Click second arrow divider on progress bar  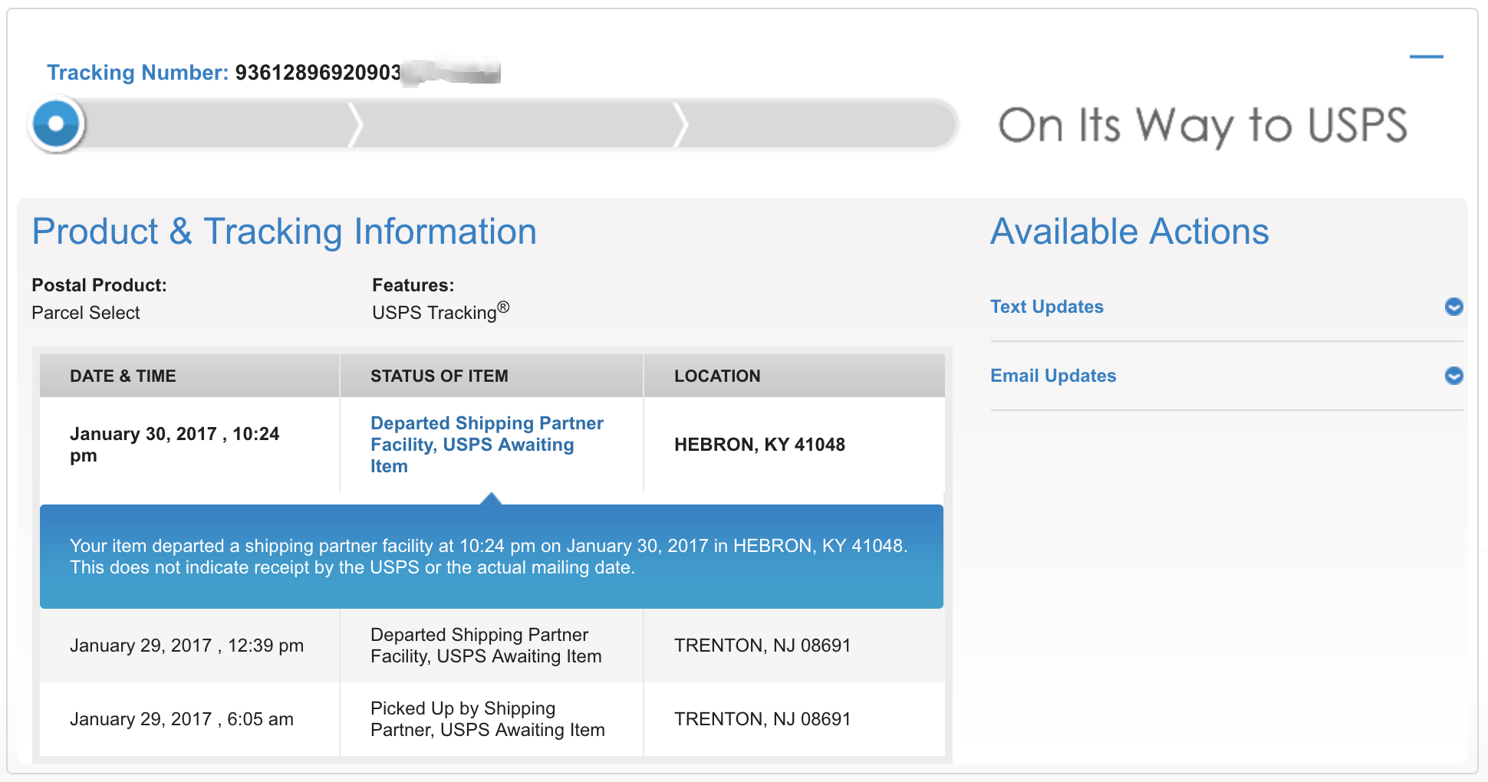[x=680, y=124]
